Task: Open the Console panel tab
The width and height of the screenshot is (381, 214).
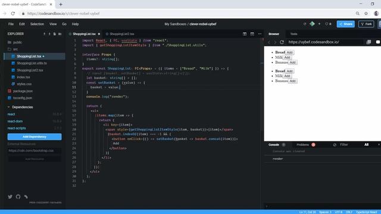Action: (274, 144)
